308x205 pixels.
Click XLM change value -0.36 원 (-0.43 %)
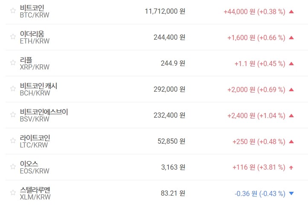260,193
